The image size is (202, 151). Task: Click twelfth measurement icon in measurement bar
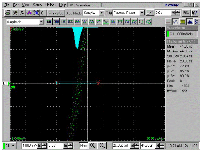[127, 22]
